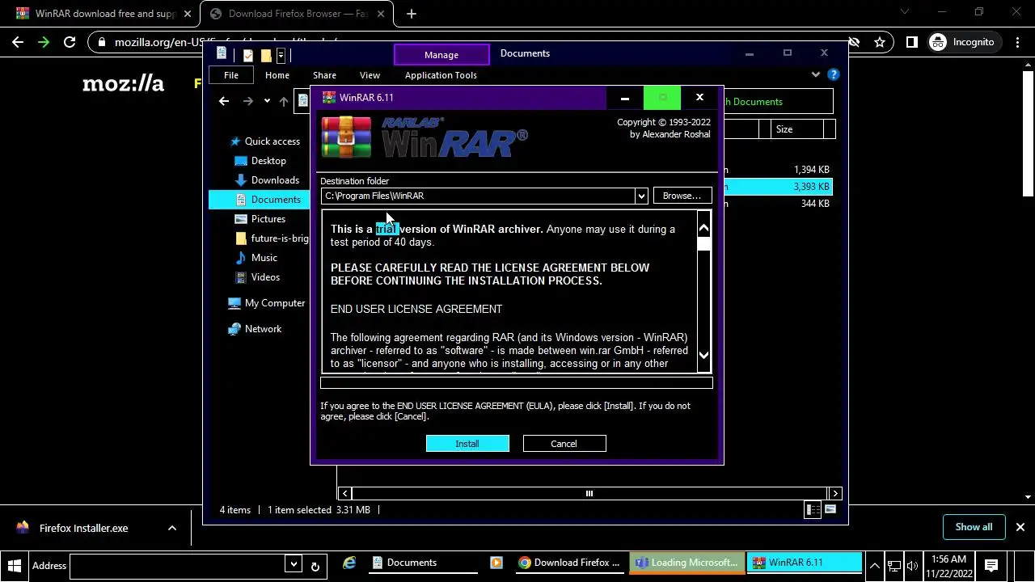
Task: Reload the Chrome page
Action: [70, 42]
